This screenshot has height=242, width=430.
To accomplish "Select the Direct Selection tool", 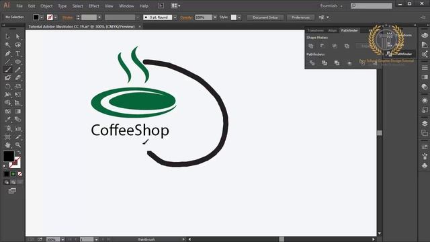I will (x=18, y=36).
